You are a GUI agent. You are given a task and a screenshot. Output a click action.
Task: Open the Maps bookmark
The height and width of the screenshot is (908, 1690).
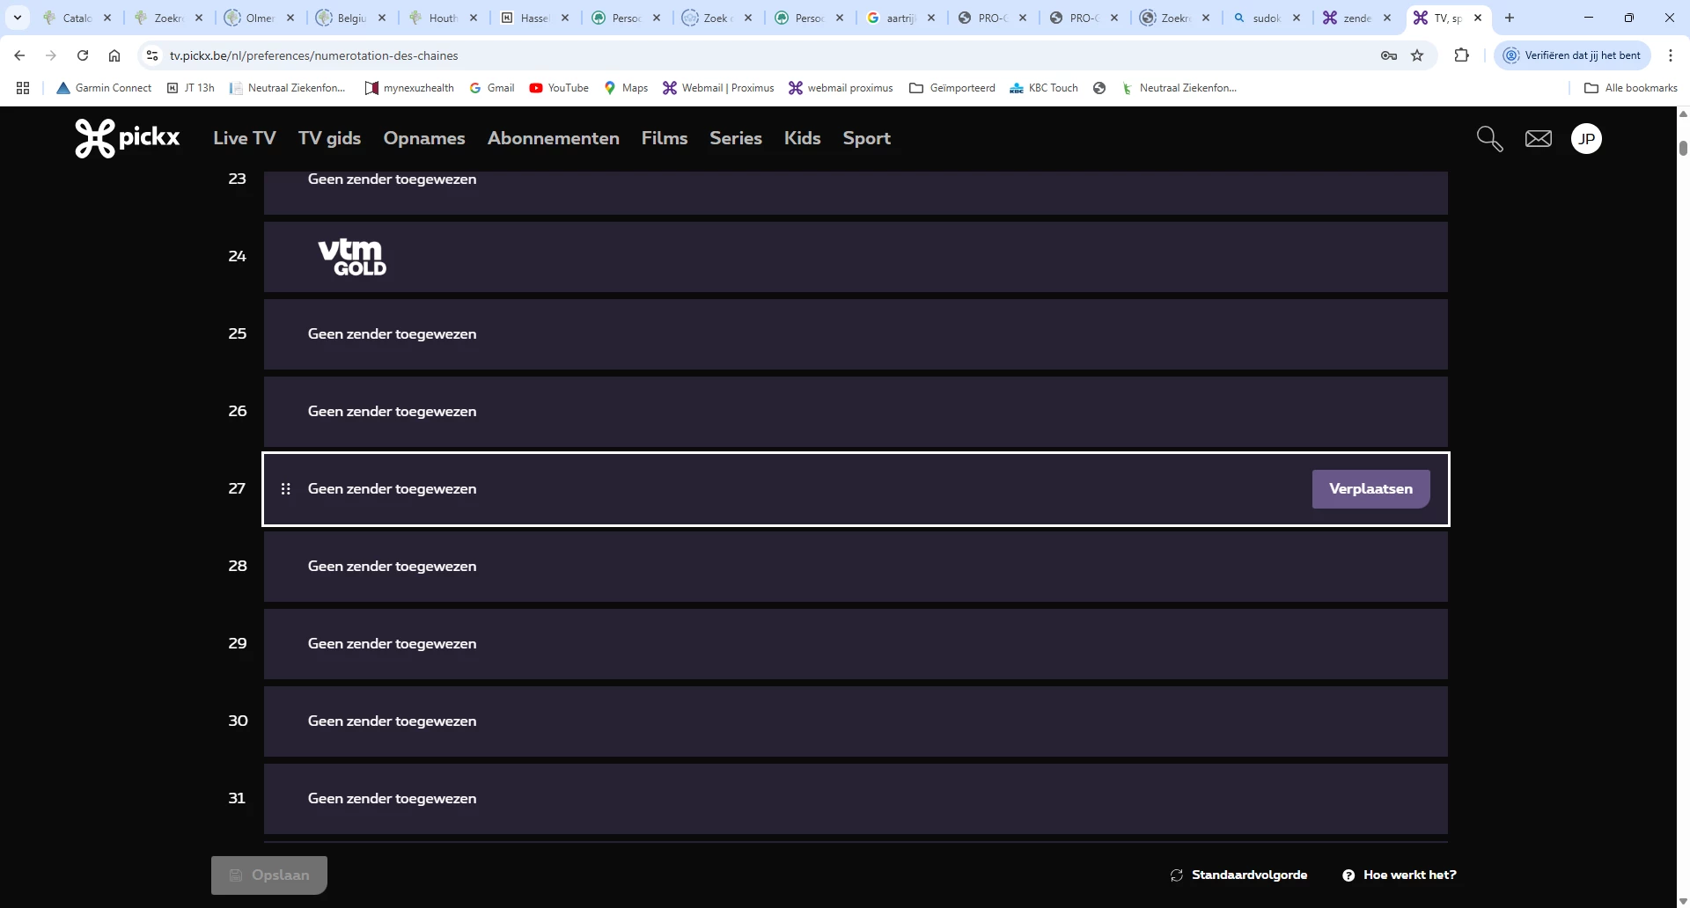(626, 88)
